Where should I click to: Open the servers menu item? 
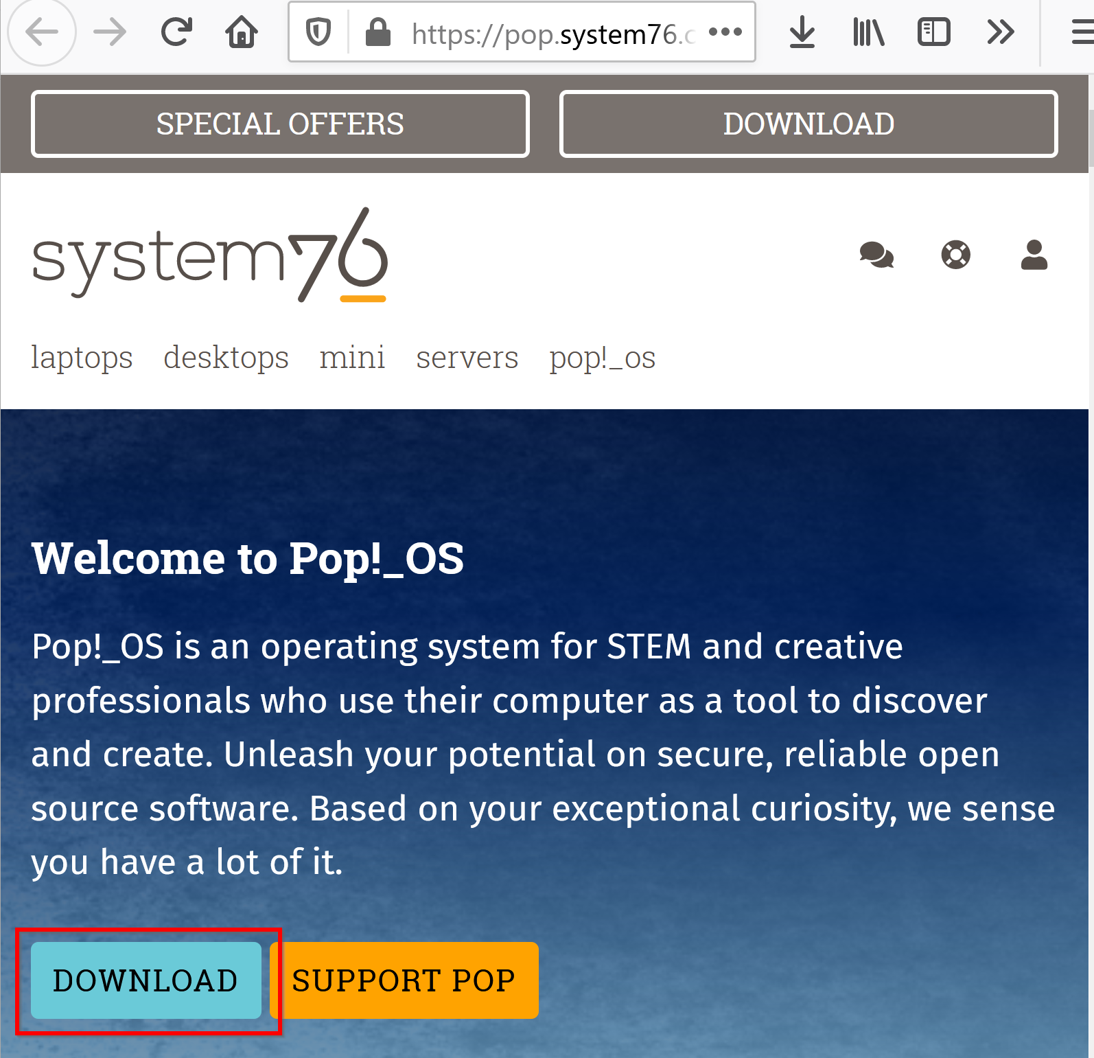pyautogui.click(x=467, y=358)
